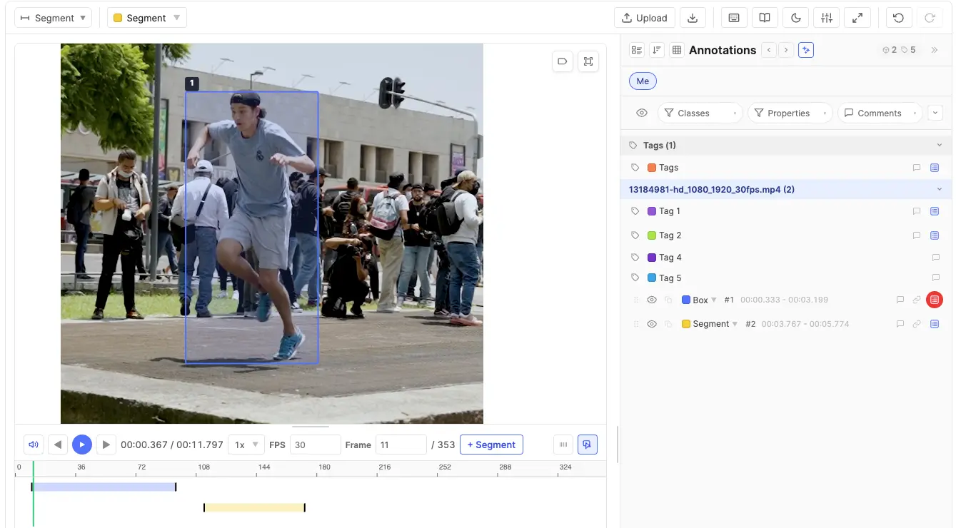The height and width of the screenshot is (528, 956).
Task: Open the Segment tool dropdown at top left
Action: tap(53, 18)
